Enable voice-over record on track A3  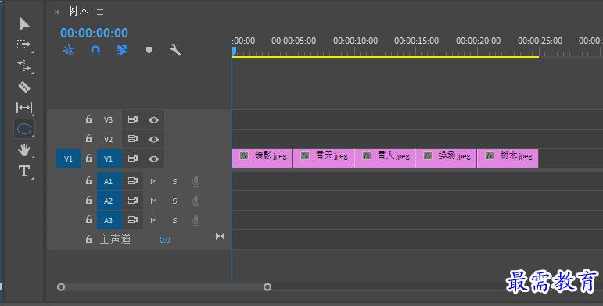[196, 220]
